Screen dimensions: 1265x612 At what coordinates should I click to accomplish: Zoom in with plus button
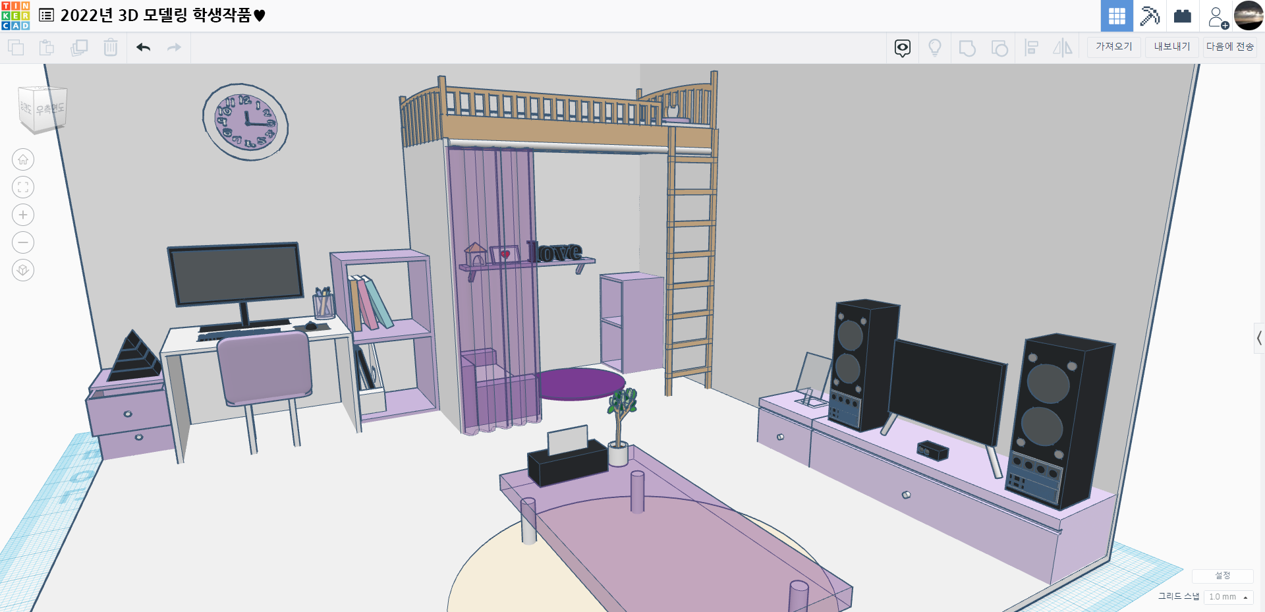point(23,215)
